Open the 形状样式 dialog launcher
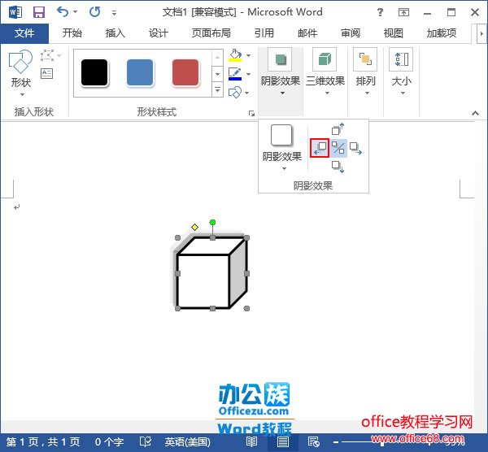Viewport: 488px width, 452px height. coord(251,114)
